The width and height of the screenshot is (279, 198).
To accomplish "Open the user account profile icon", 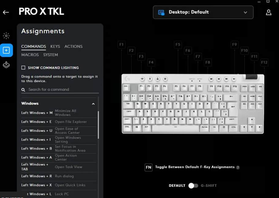I will 269,13.
